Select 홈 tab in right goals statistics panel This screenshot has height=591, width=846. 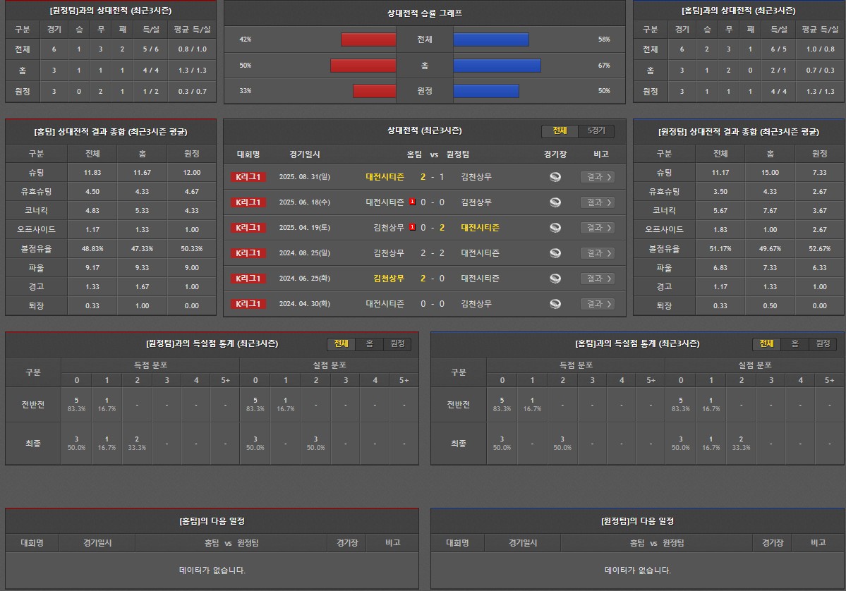794,343
